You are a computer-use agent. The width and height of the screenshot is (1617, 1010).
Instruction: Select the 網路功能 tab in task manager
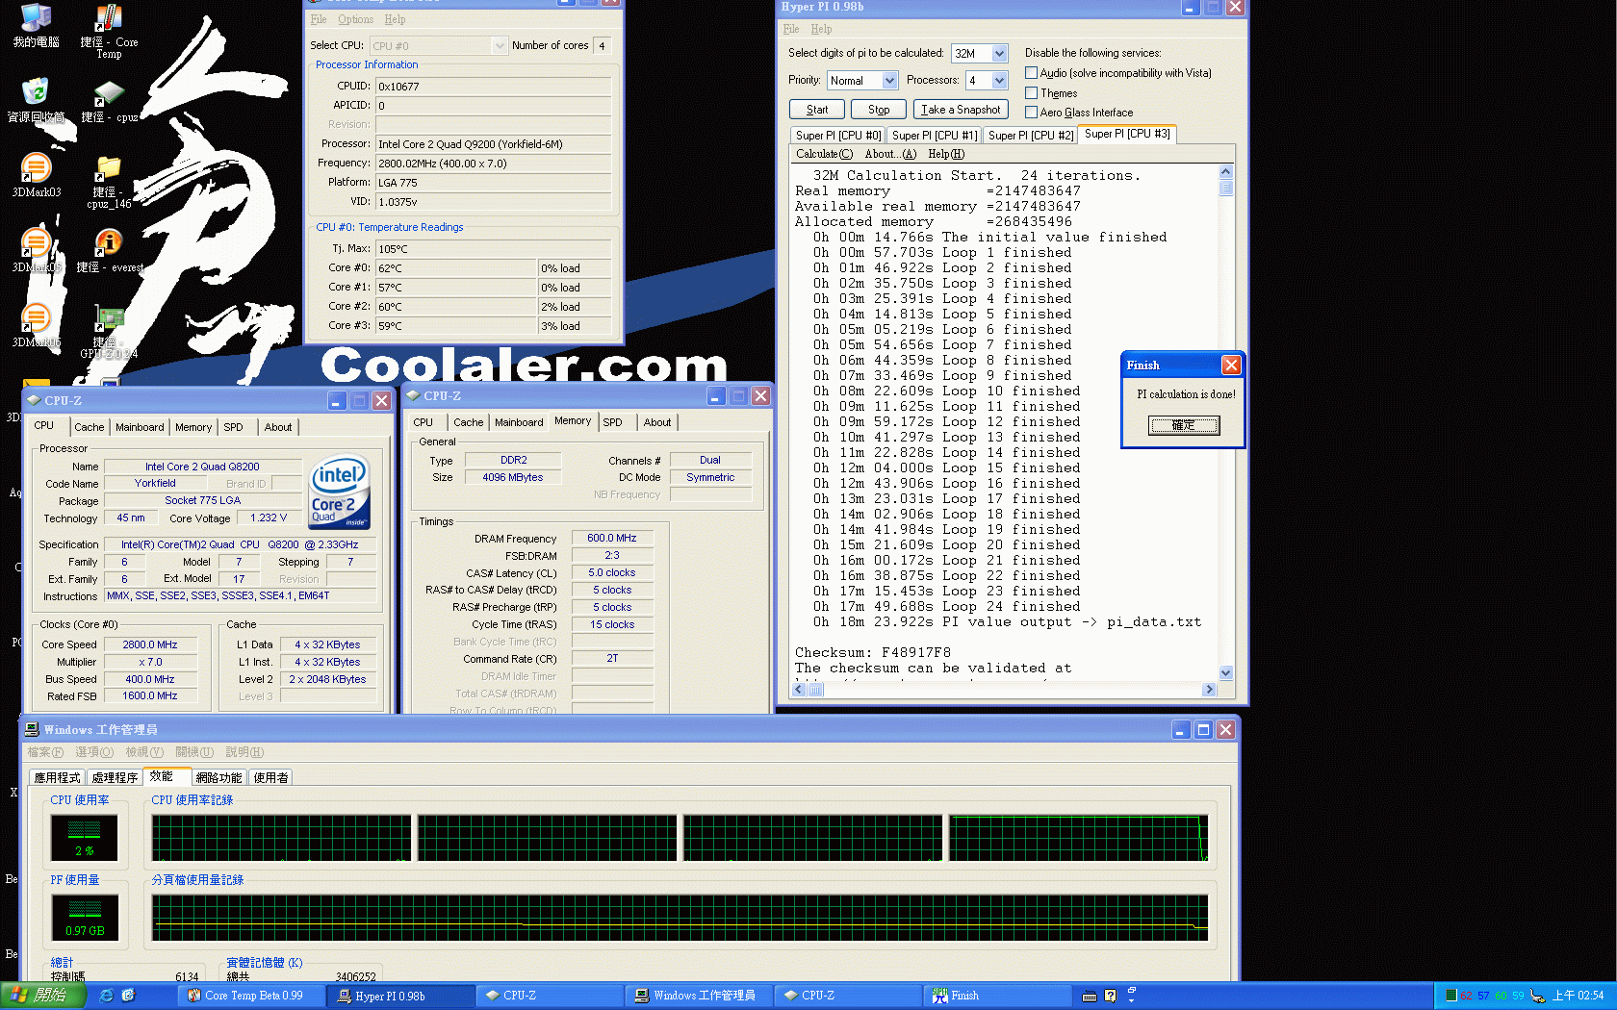coord(218,777)
